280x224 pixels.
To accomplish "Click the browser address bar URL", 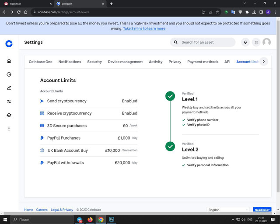I will point(63,12).
